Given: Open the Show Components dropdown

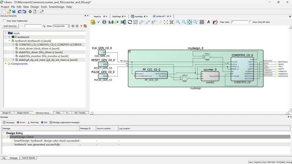Looking at the screenshot, I should coord(61,26).
